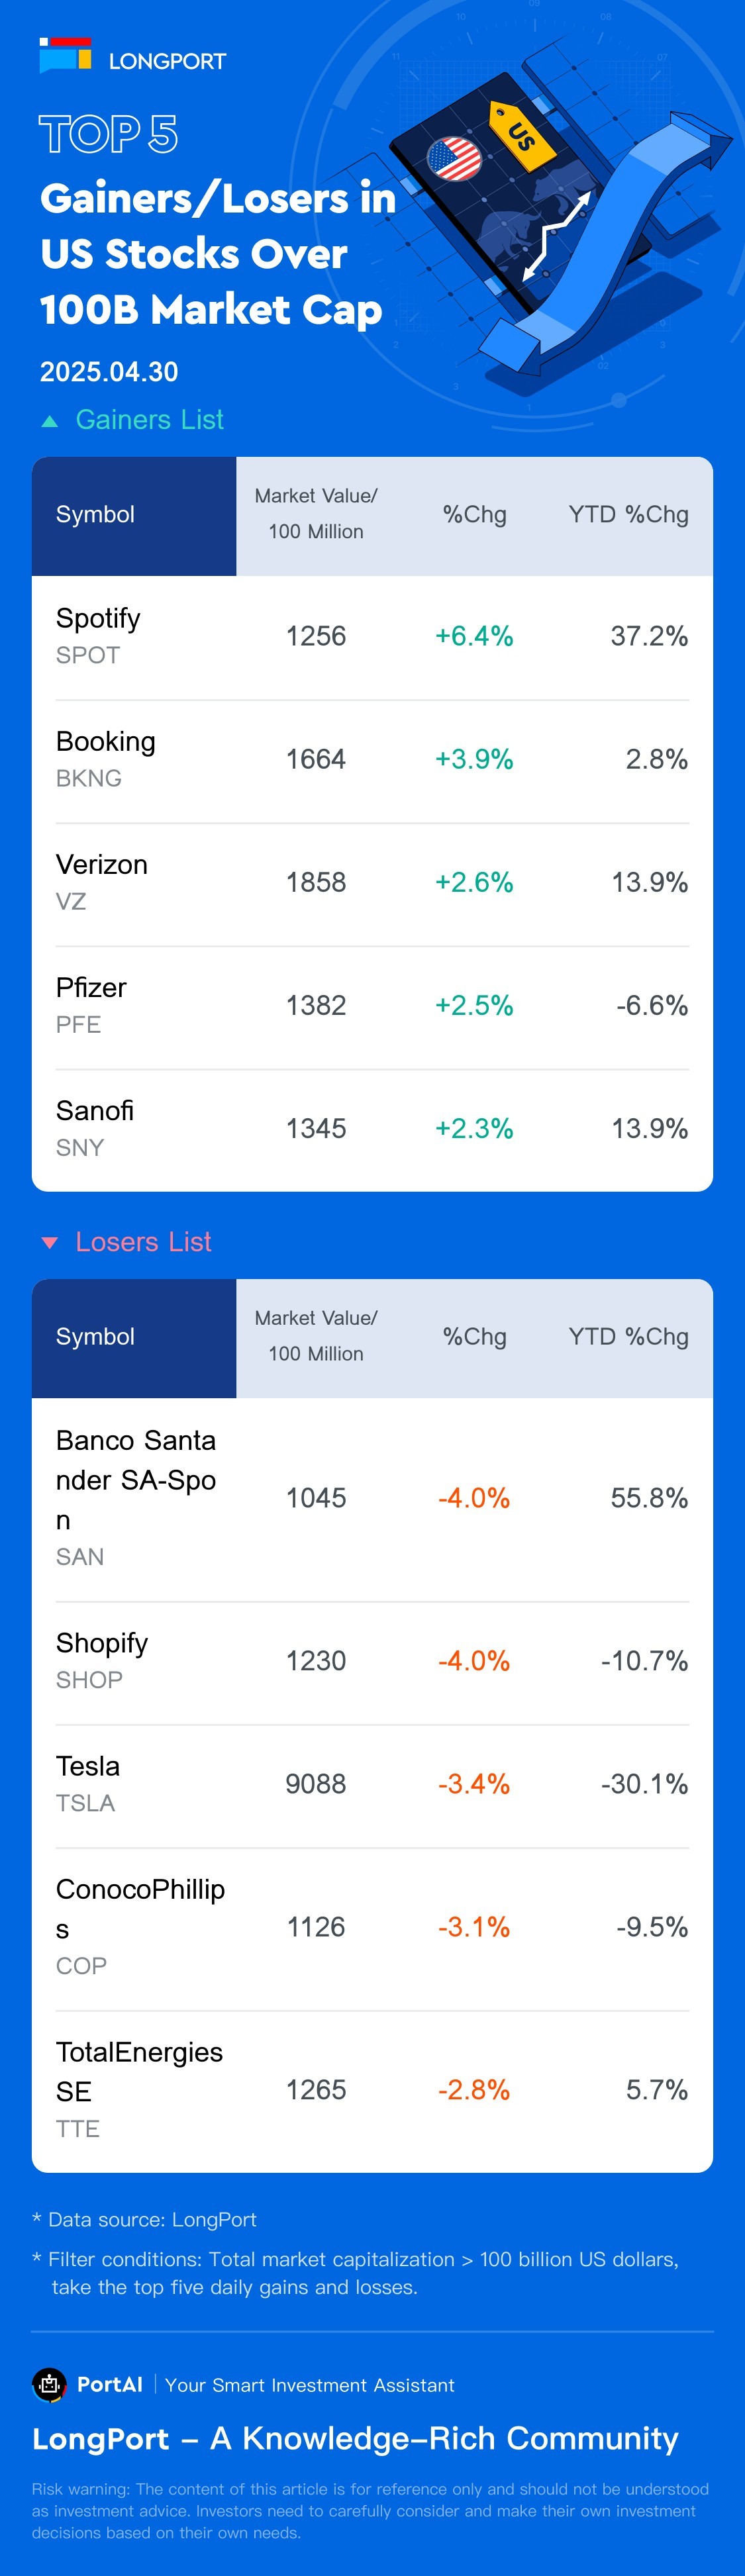The width and height of the screenshot is (745, 2576).
Task: Click the PortAI Smart Investment Assistant text
Action: [x=309, y=2385]
